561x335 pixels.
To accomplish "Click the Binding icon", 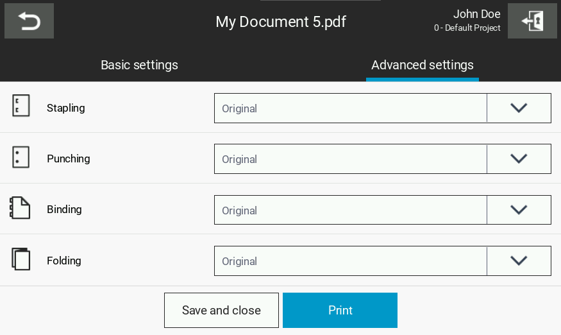I will point(21,209).
